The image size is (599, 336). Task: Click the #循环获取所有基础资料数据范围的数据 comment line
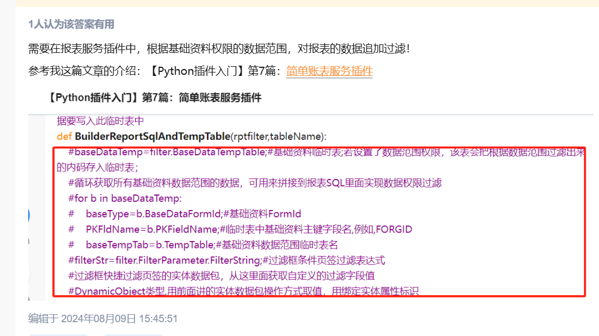[255, 183]
